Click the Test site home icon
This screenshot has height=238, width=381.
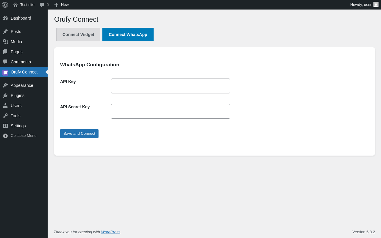tap(15, 5)
